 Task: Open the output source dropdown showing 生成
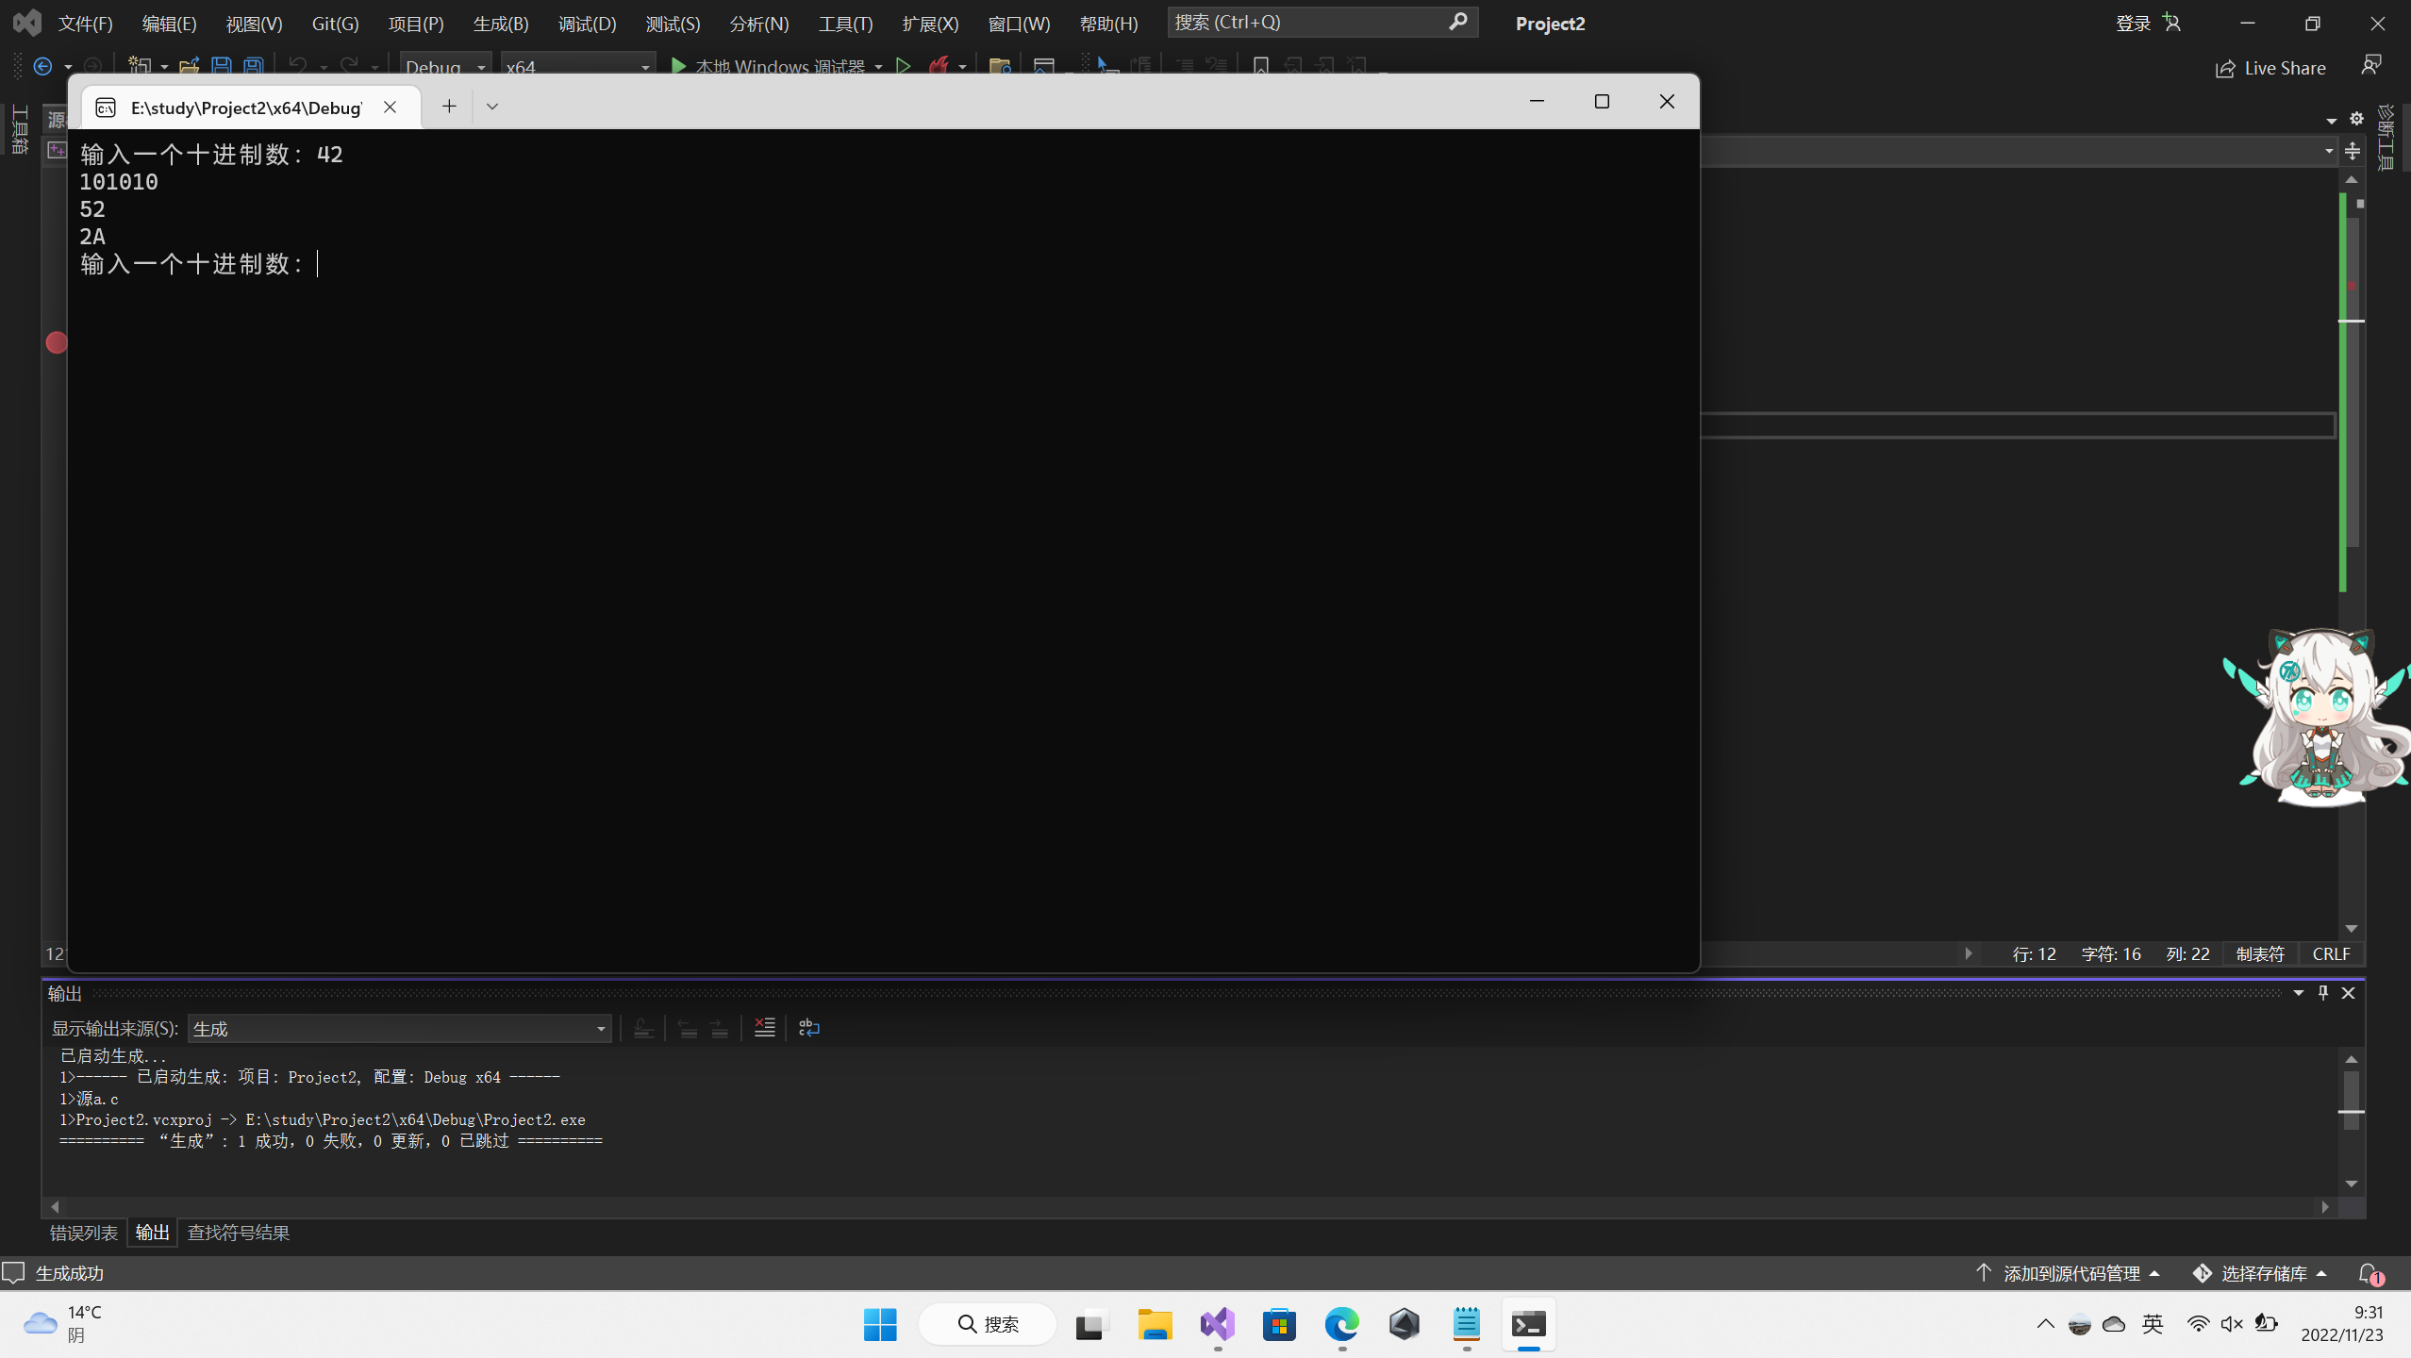point(400,1029)
